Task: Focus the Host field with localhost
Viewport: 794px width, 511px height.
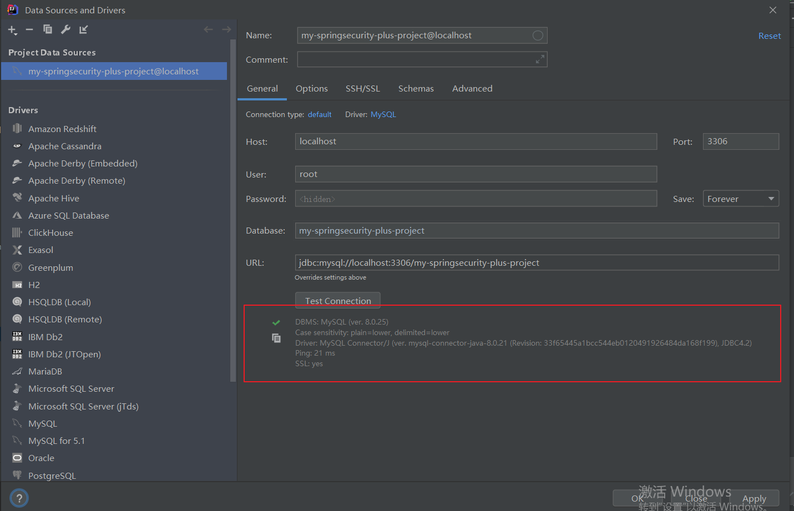Action: [x=476, y=141]
